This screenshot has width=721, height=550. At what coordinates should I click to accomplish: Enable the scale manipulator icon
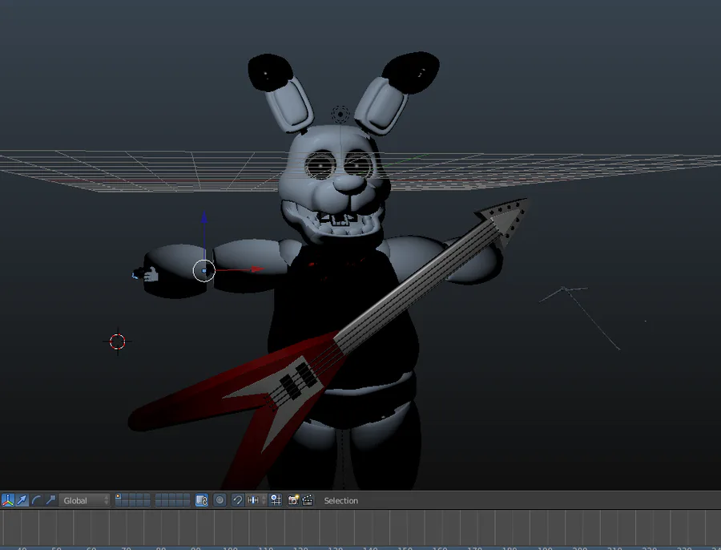coord(50,499)
